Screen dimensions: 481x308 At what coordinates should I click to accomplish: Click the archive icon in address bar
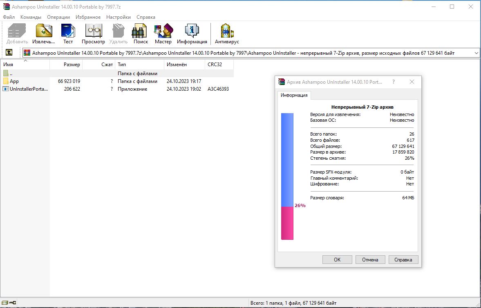[27, 53]
